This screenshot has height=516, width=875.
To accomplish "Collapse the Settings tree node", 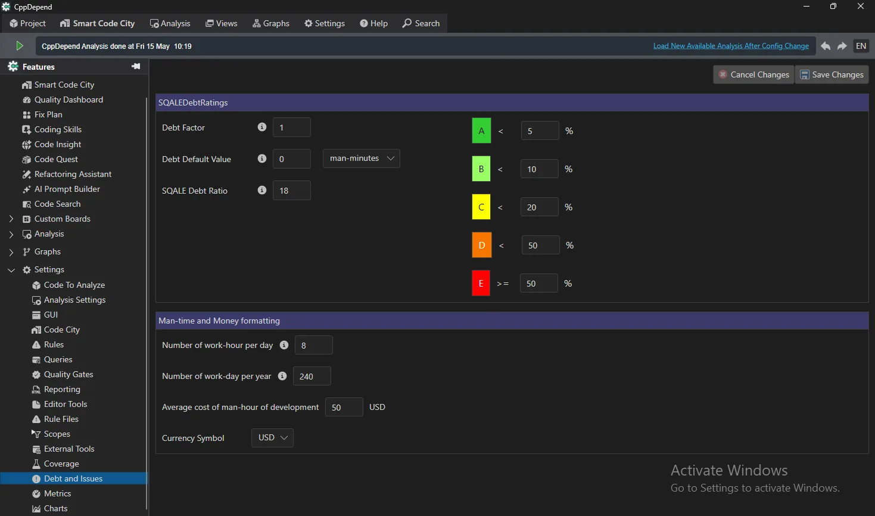I will click(11, 270).
